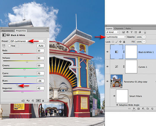Click the Auto button
Viewport: 156px width, 126px height.
click(41, 46)
